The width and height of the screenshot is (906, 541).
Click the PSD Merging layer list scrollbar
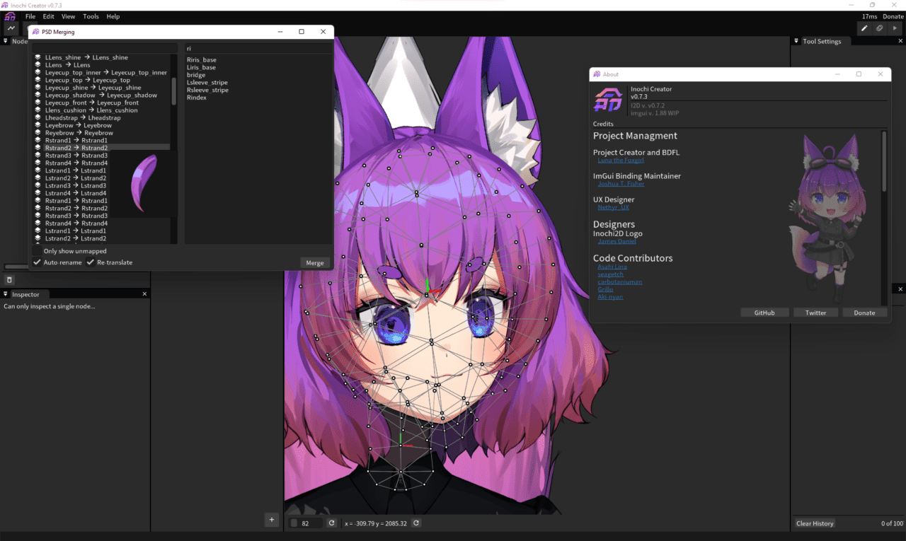pyautogui.click(x=174, y=92)
